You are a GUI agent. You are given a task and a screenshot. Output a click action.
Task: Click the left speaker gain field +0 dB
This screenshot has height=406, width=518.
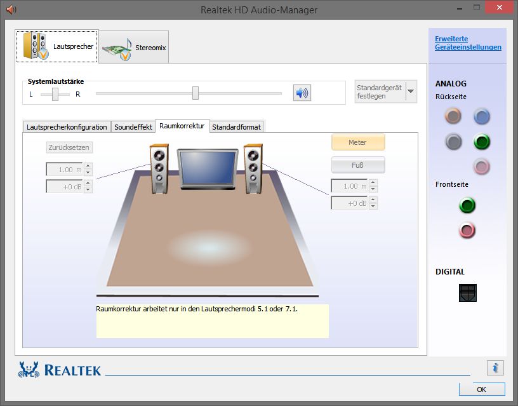pos(64,186)
